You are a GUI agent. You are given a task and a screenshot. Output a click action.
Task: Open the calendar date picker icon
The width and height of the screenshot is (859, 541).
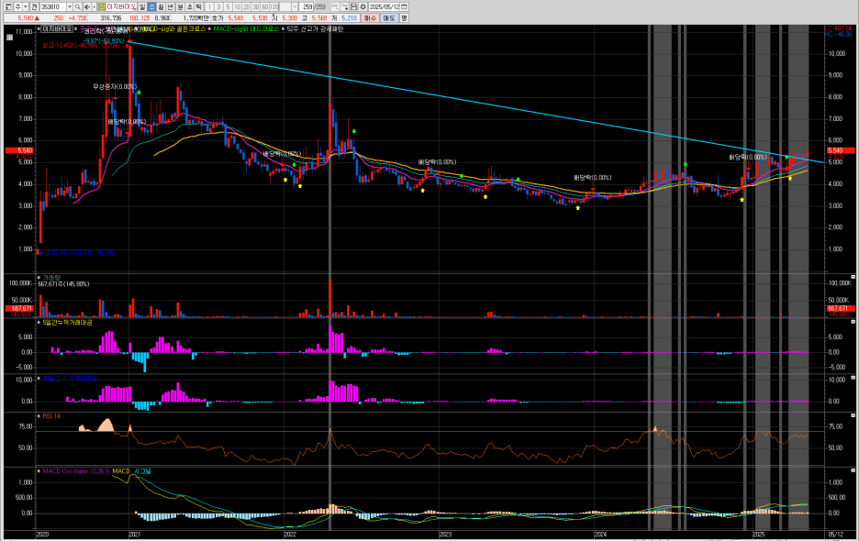404,6
